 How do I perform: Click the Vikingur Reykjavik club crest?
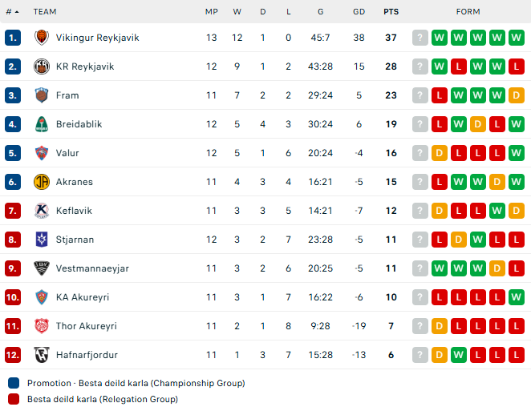coord(42,38)
